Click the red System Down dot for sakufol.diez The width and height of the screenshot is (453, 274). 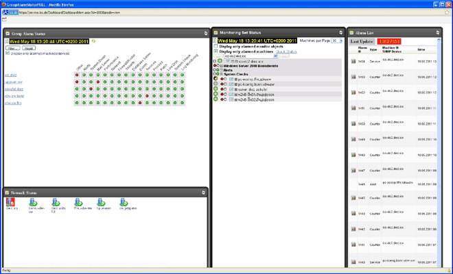(x=91, y=89)
